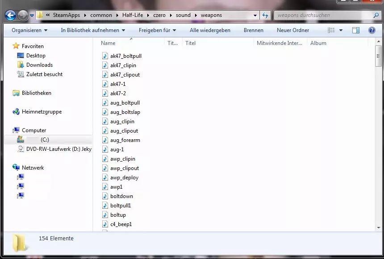Click the audio icon of ak47-2
Screen dimensions: 384x259
point(105,93)
